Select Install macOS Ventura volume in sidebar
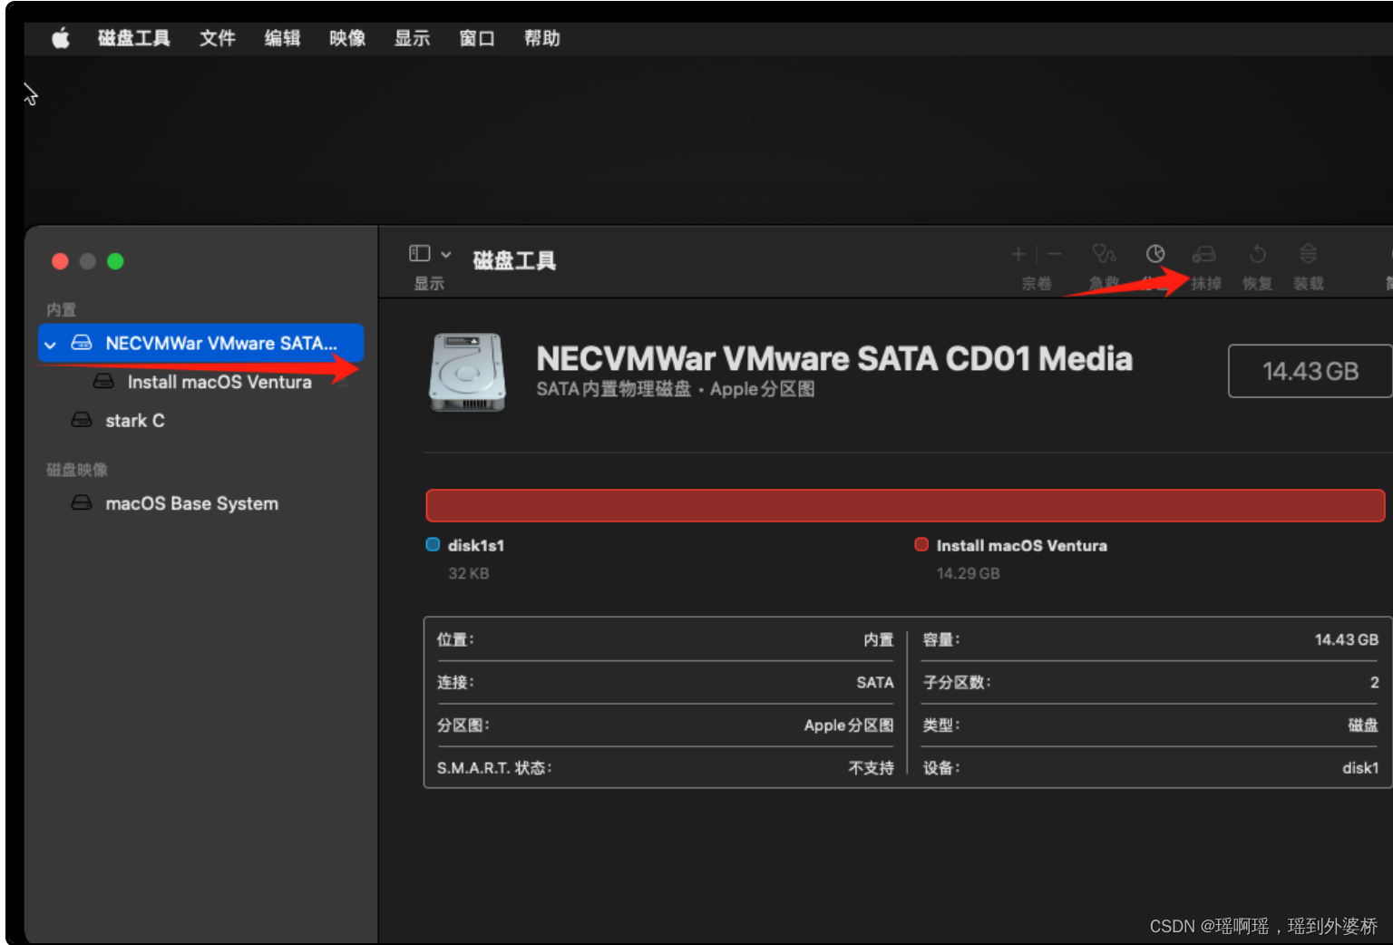 219,382
